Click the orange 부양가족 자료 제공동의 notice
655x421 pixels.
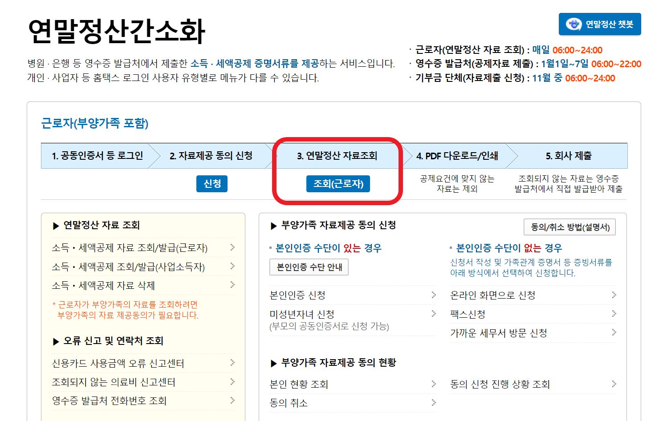click(x=126, y=310)
